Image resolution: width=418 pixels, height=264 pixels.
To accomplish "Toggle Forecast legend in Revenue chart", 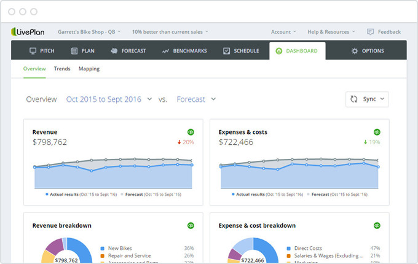I will coord(151,195).
